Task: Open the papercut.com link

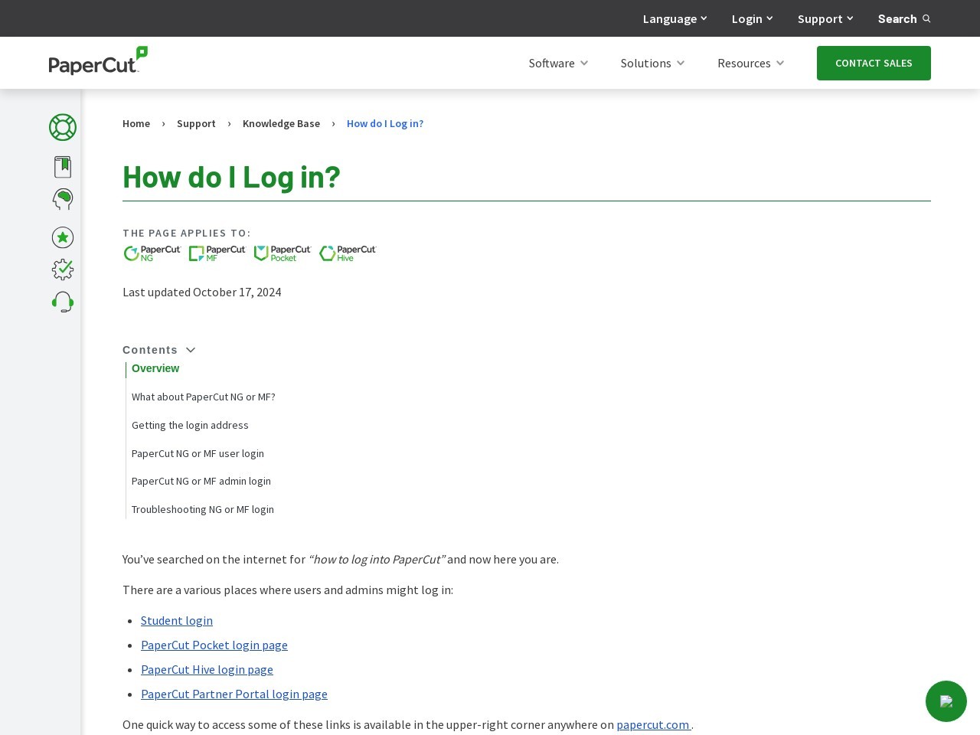Action: (653, 724)
